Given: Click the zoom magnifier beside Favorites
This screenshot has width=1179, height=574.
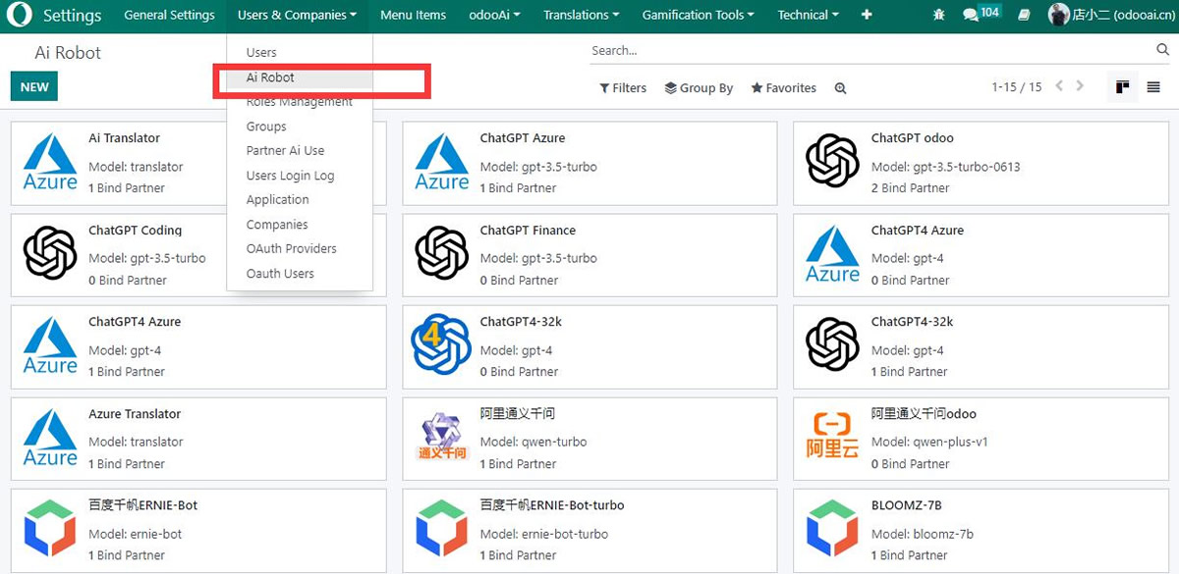Looking at the screenshot, I should pyautogui.click(x=840, y=88).
